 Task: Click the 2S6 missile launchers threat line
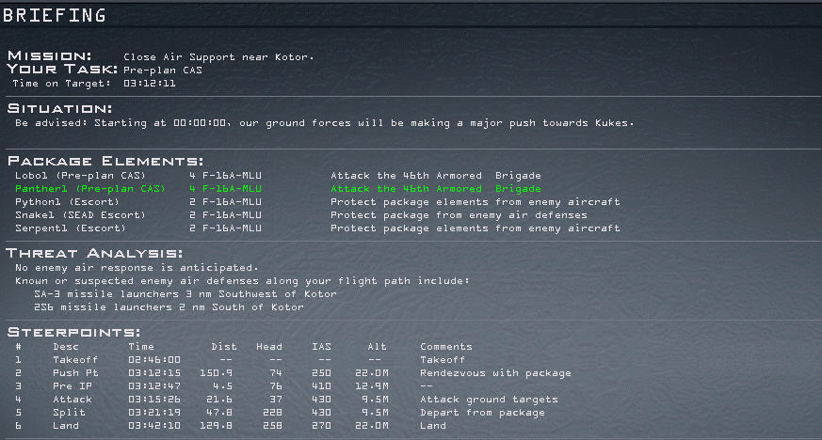coord(169,307)
